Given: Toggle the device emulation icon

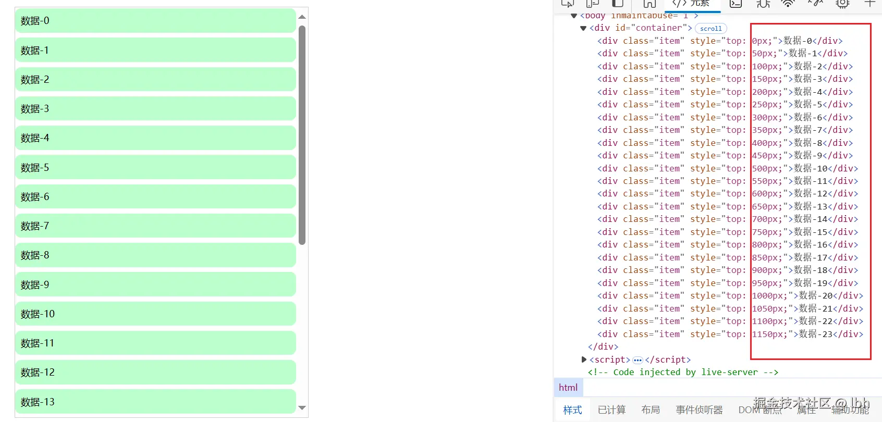Looking at the screenshot, I should coord(593,3).
